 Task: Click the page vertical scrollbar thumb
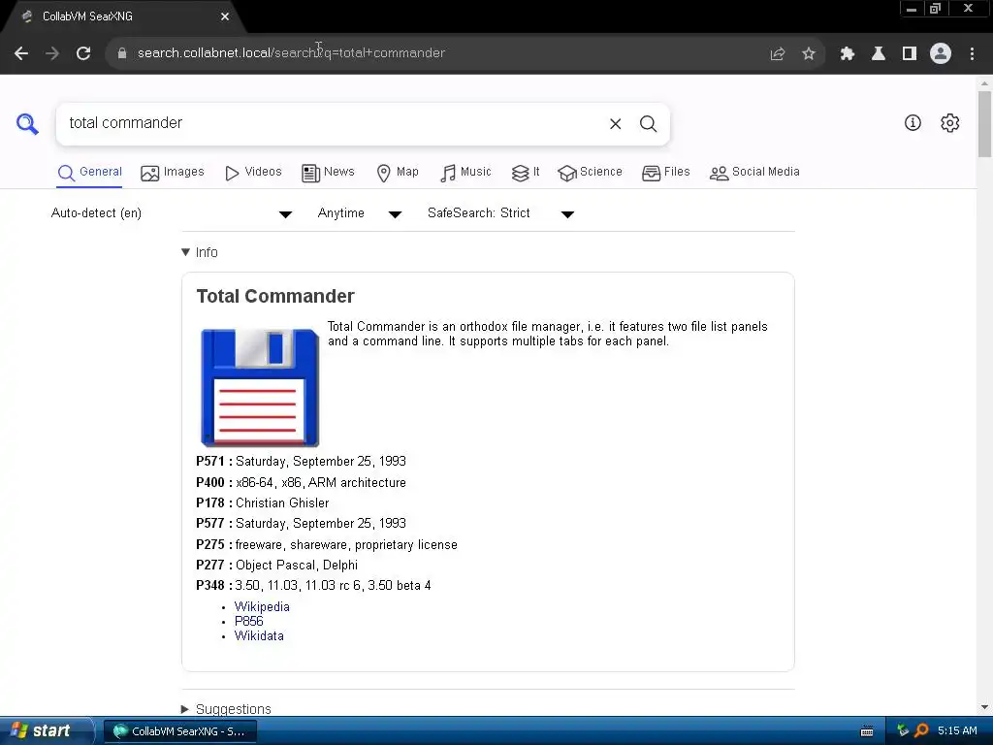pyautogui.click(x=984, y=124)
